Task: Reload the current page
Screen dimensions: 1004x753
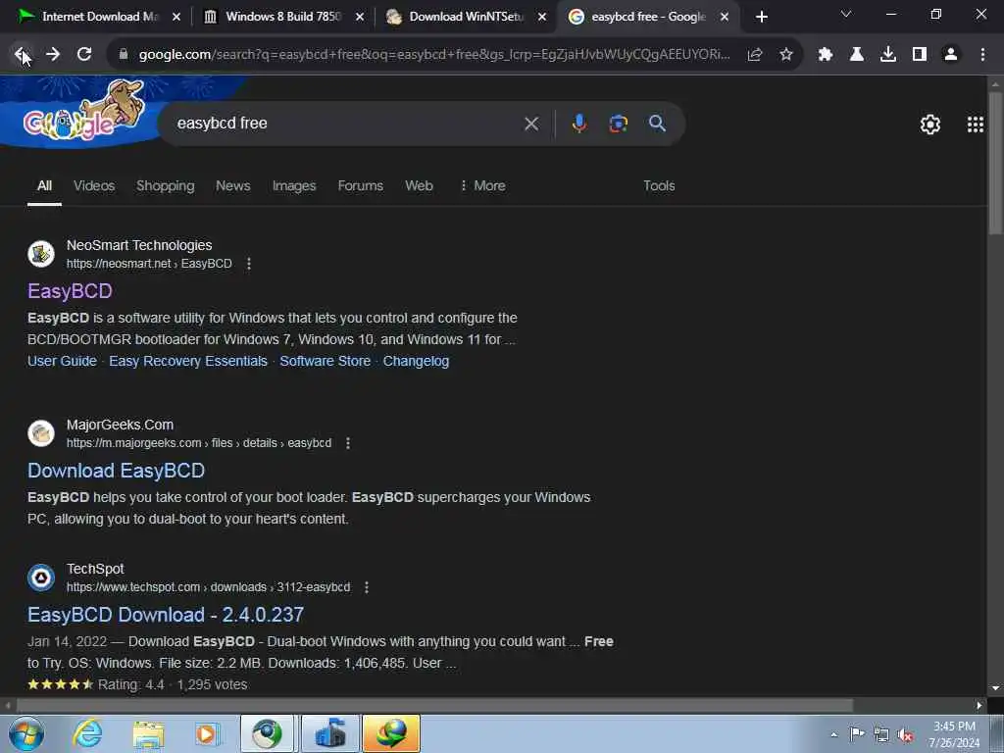Action: 84,55
